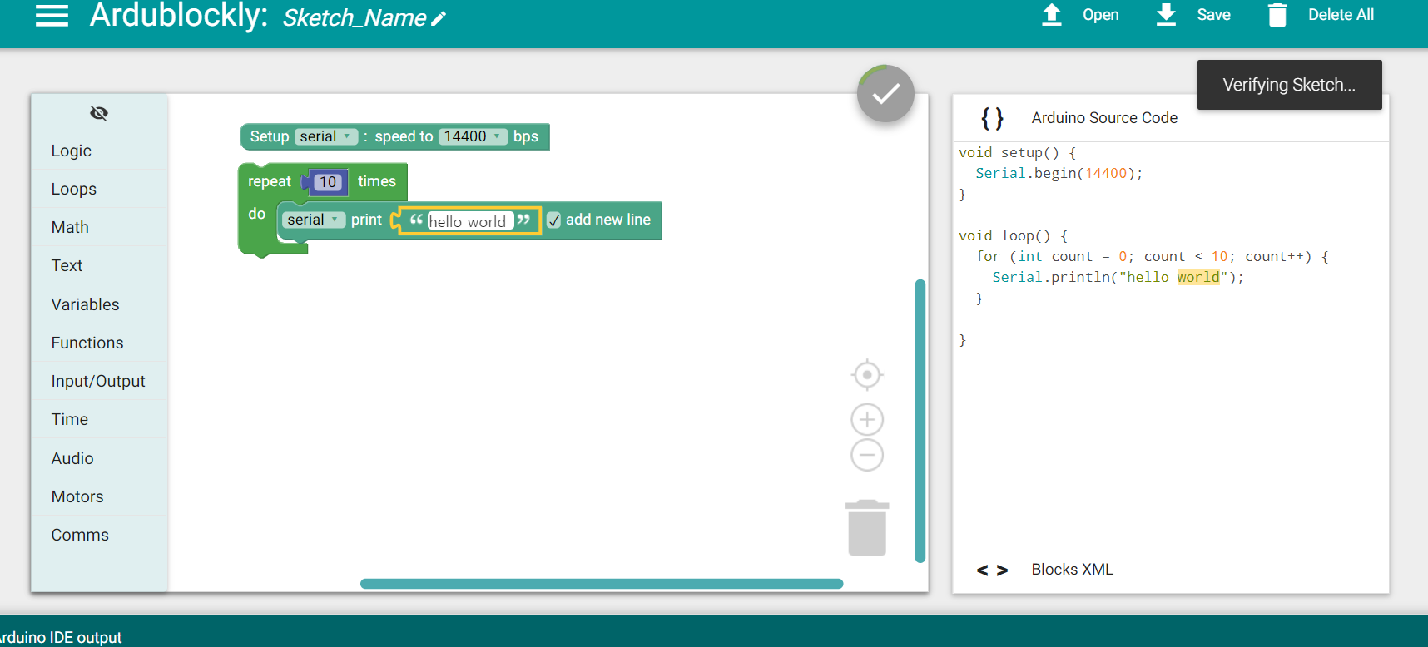Viewport: 1428px width, 647px height.
Task: Click the verify sketch checkmark button
Action: [885, 94]
